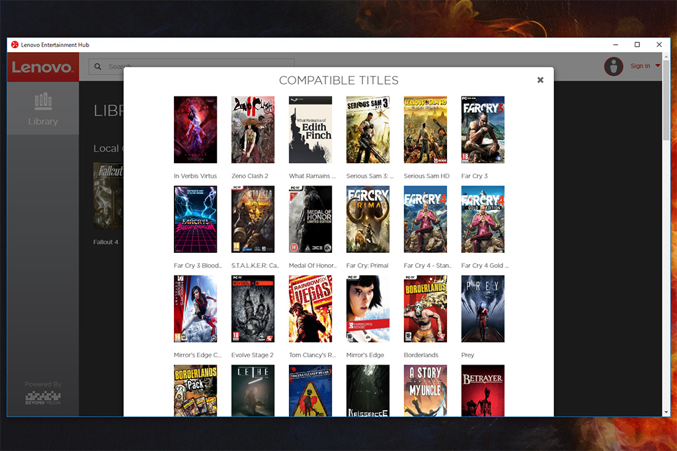Select the Medal of Honor cover
Viewport: 677px width, 451px height.
coord(310,219)
